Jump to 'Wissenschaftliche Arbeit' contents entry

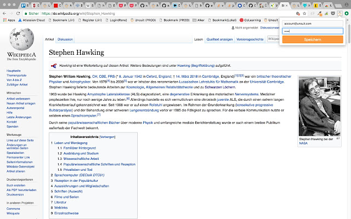(81, 159)
